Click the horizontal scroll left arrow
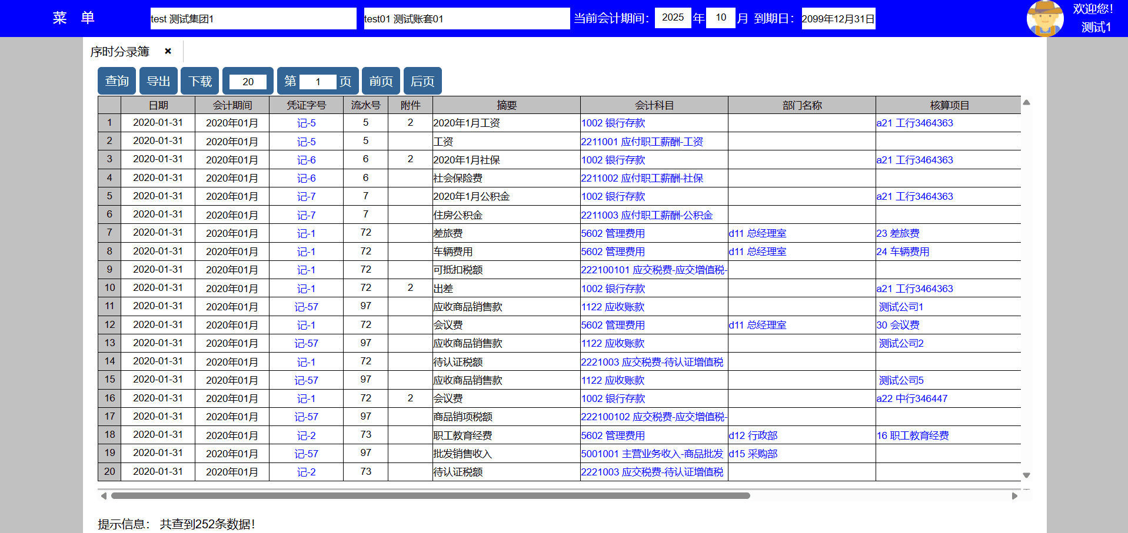The image size is (1128, 533). 104,496
